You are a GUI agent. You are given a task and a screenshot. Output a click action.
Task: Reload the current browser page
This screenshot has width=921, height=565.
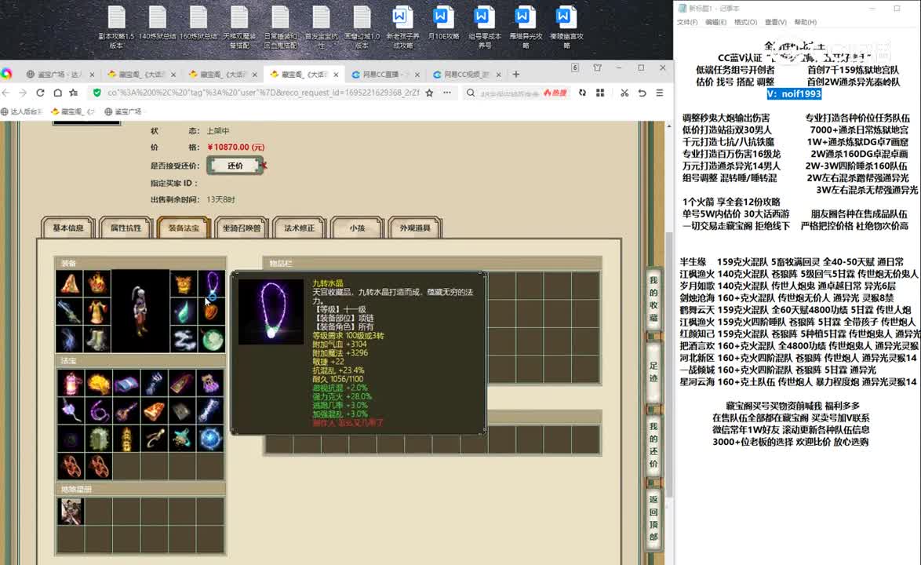(40, 93)
